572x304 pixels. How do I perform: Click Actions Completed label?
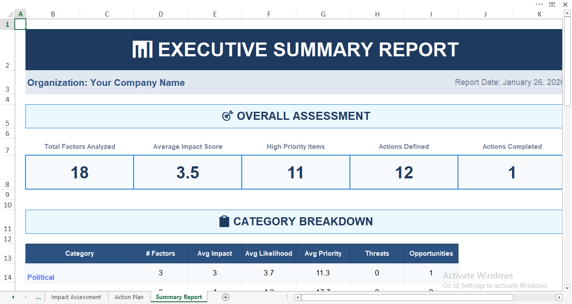pyautogui.click(x=512, y=147)
